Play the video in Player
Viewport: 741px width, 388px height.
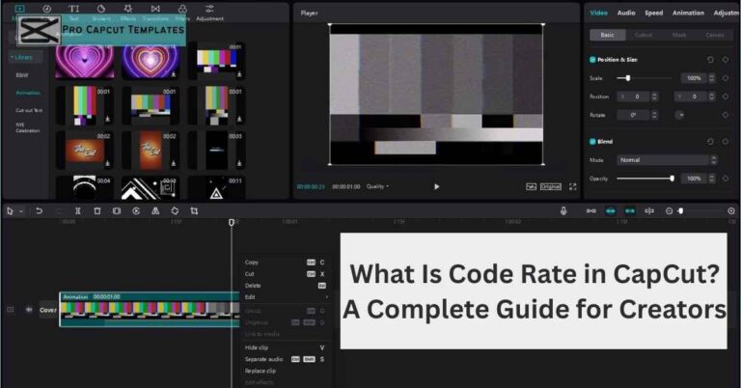click(437, 186)
